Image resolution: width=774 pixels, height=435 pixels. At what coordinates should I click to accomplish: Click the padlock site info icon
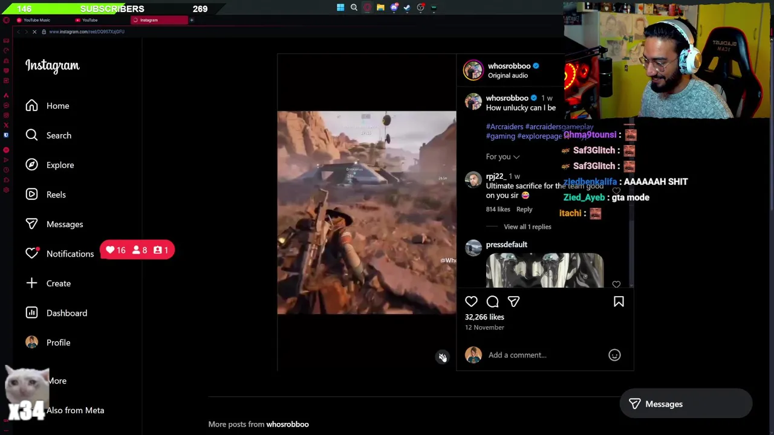pos(44,31)
